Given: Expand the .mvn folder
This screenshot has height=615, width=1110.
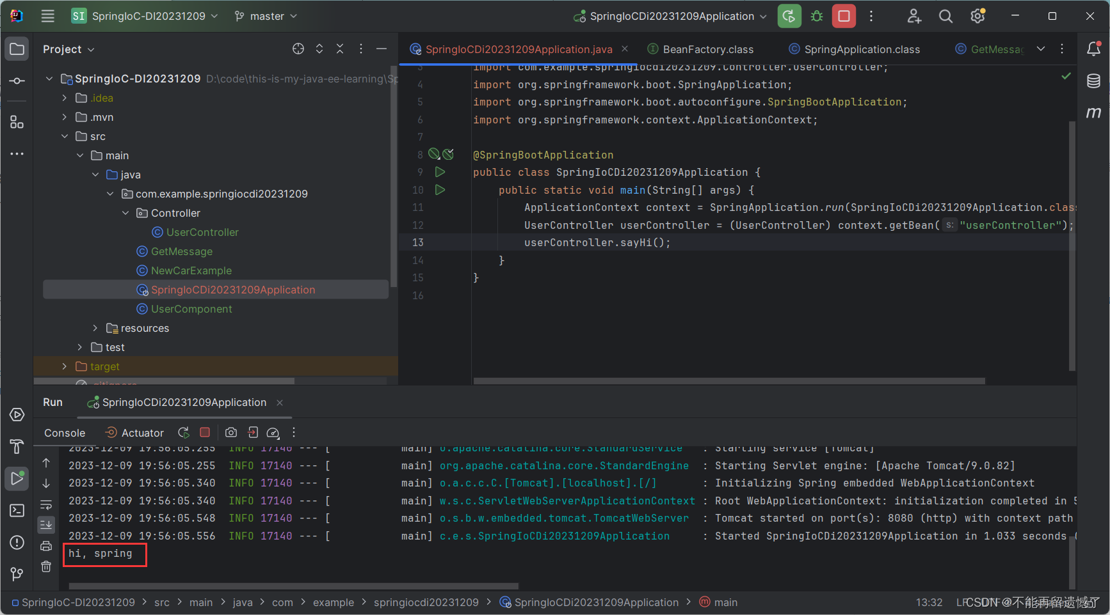Looking at the screenshot, I should (x=64, y=117).
